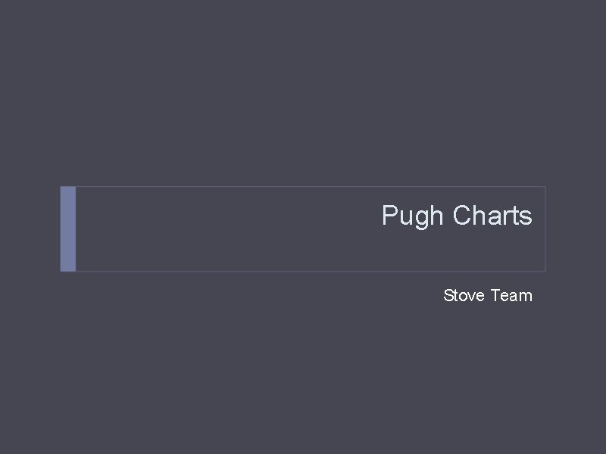Screen dimensions: 606x454
Task: Click top of the blue accent bar
Action: click(68, 191)
